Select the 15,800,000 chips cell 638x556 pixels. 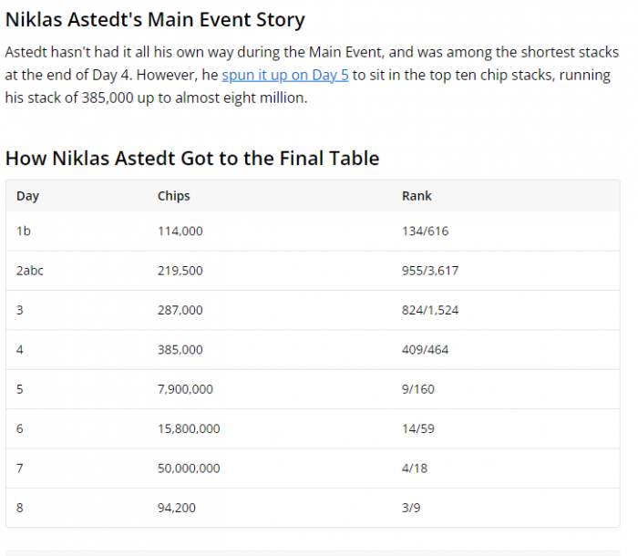point(189,428)
